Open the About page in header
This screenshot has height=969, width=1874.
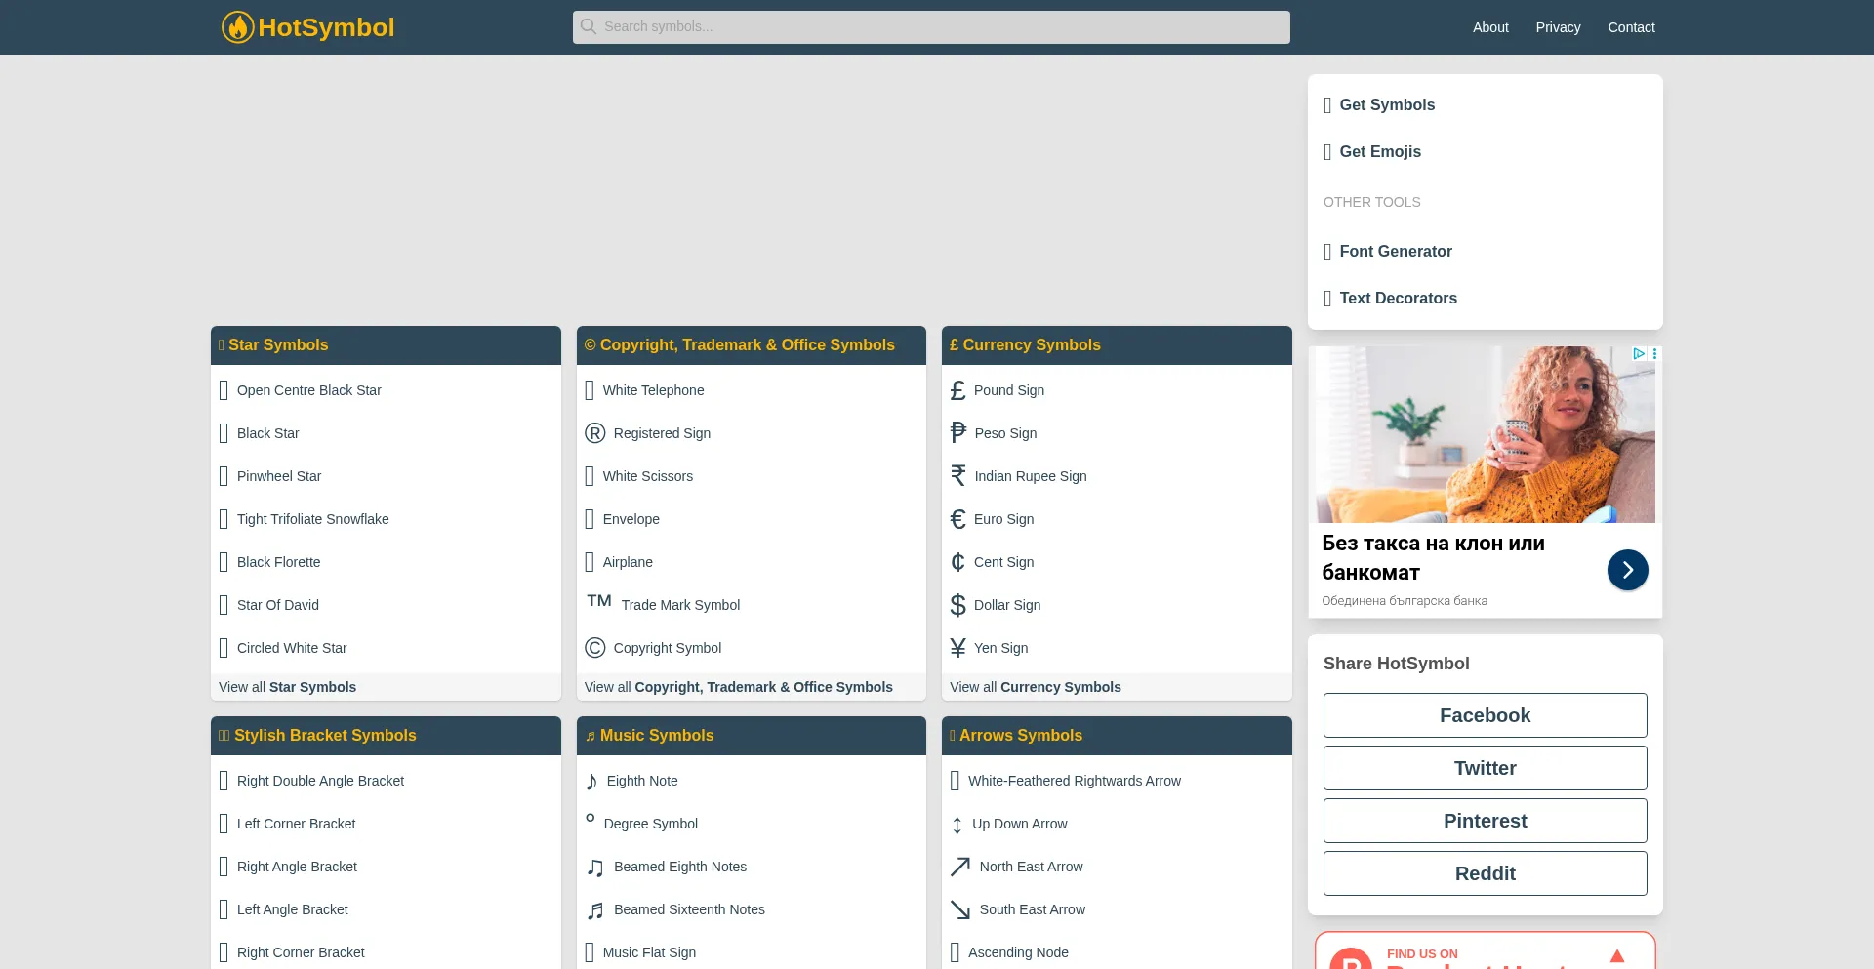(x=1489, y=27)
